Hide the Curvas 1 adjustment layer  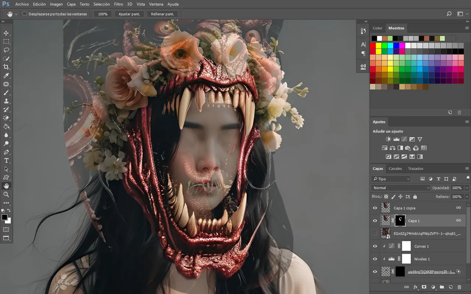[x=375, y=246]
